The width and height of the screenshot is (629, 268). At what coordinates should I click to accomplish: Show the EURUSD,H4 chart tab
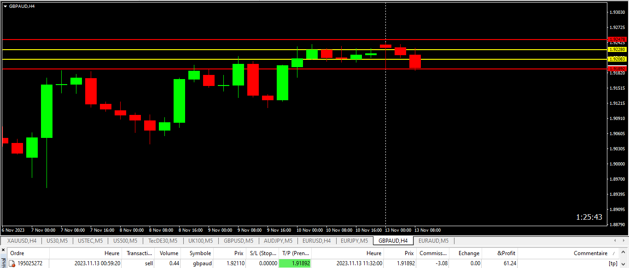(316, 240)
